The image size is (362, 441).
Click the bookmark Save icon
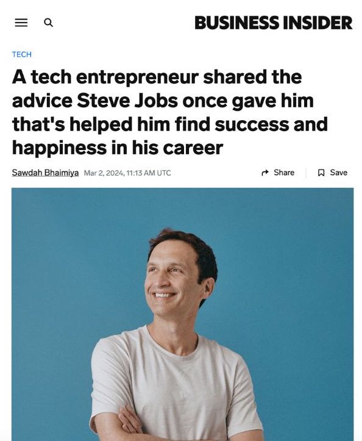coord(321,173)
